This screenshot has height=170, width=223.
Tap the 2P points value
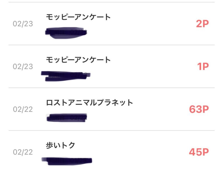point(202,24)
